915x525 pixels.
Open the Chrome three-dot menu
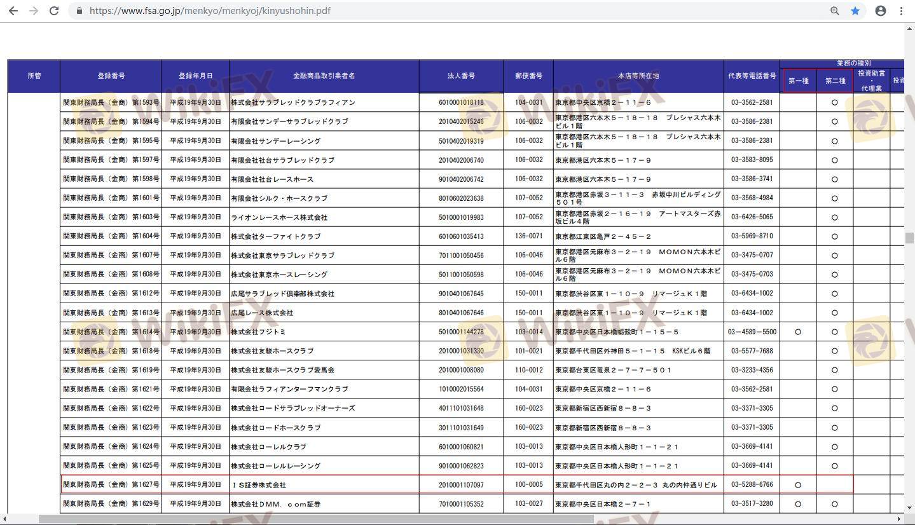pyautogui.click(x=901, y=11)
